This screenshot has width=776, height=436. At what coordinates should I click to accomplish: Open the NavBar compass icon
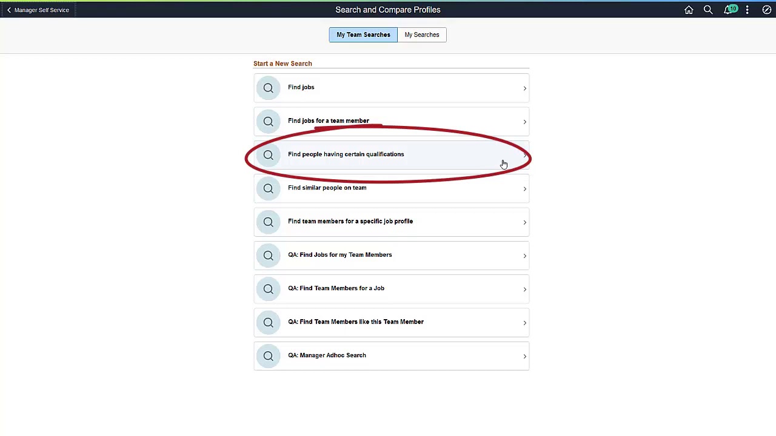tap(767, 10)
